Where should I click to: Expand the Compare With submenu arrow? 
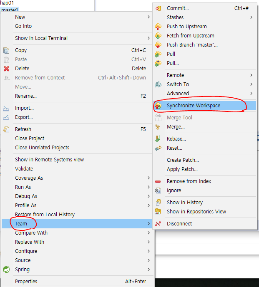[x=148, y=233]
